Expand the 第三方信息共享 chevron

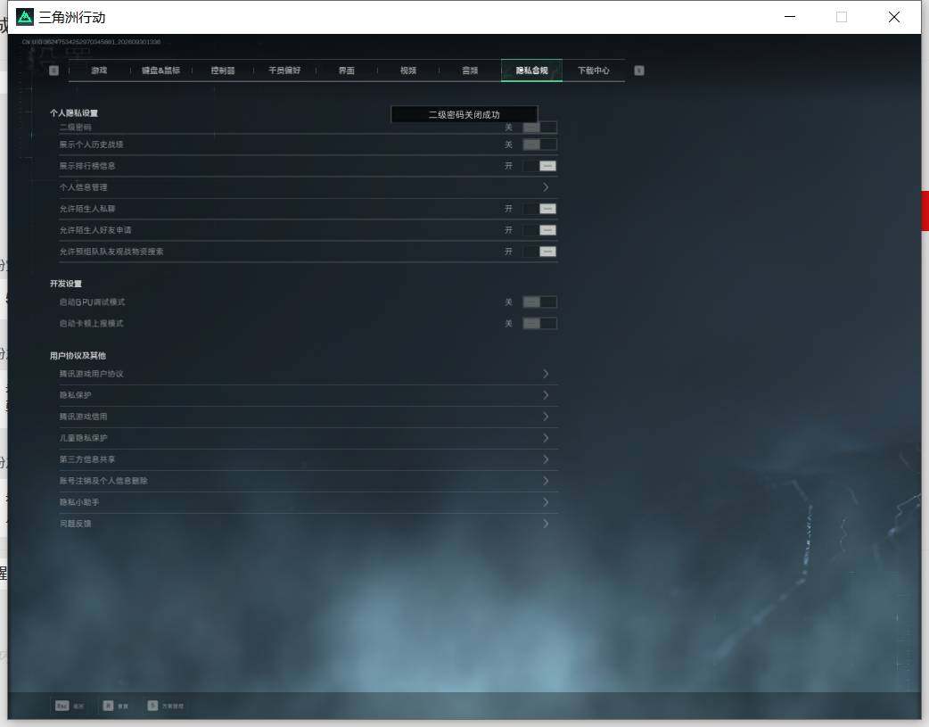point(546,459)
